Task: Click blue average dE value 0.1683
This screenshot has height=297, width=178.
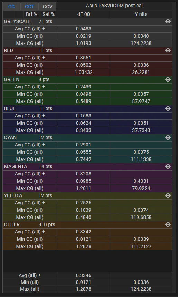Action: click(84, 116)
